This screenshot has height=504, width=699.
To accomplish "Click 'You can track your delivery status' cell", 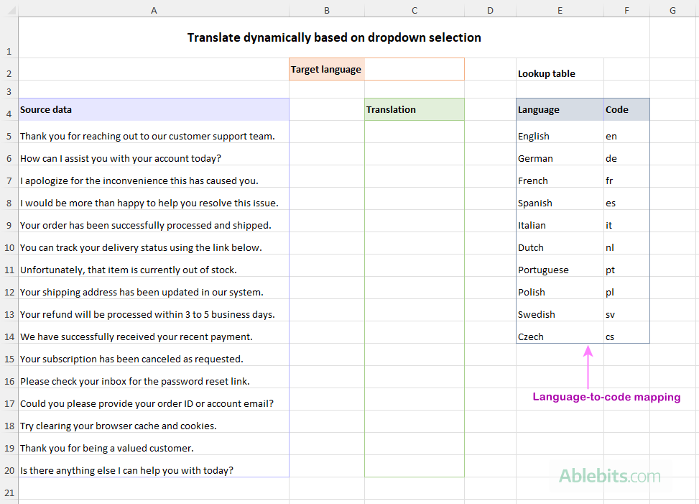I will pos(154,244).
